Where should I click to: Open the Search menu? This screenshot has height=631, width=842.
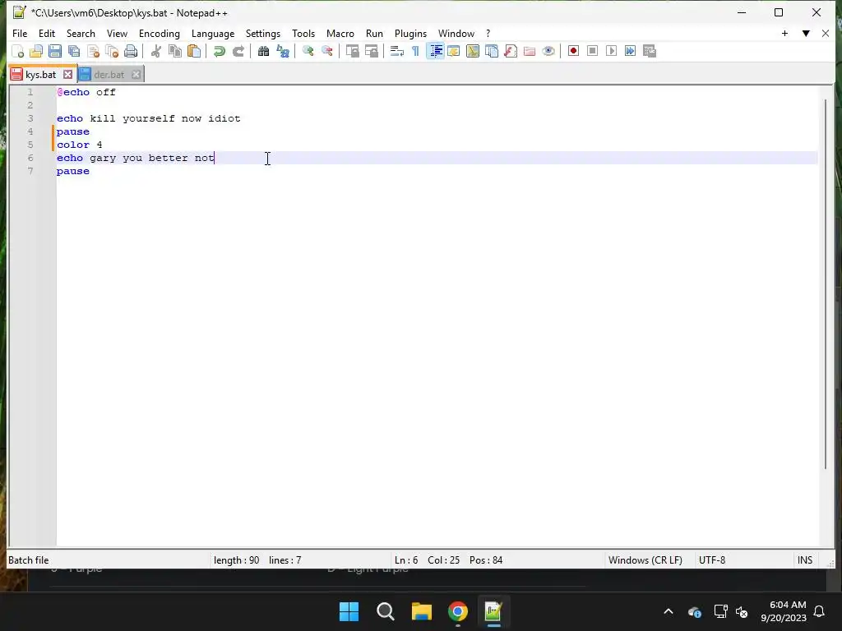pos(81,33)
